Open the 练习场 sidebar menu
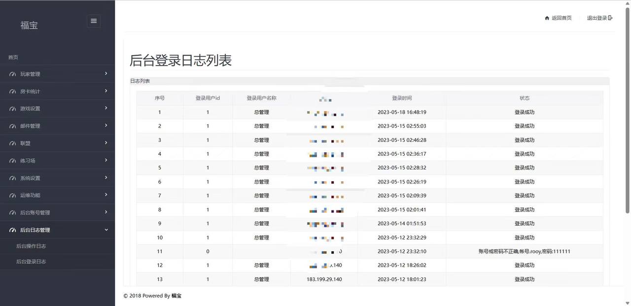This screenshot has height=306, width=631. (57, 161)
